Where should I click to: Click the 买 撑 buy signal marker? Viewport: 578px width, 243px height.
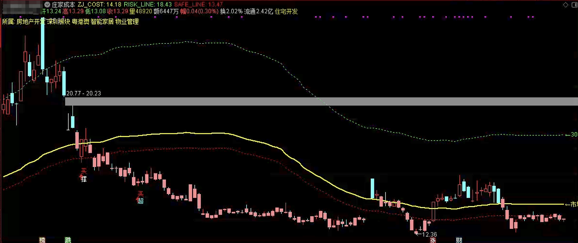84,175
